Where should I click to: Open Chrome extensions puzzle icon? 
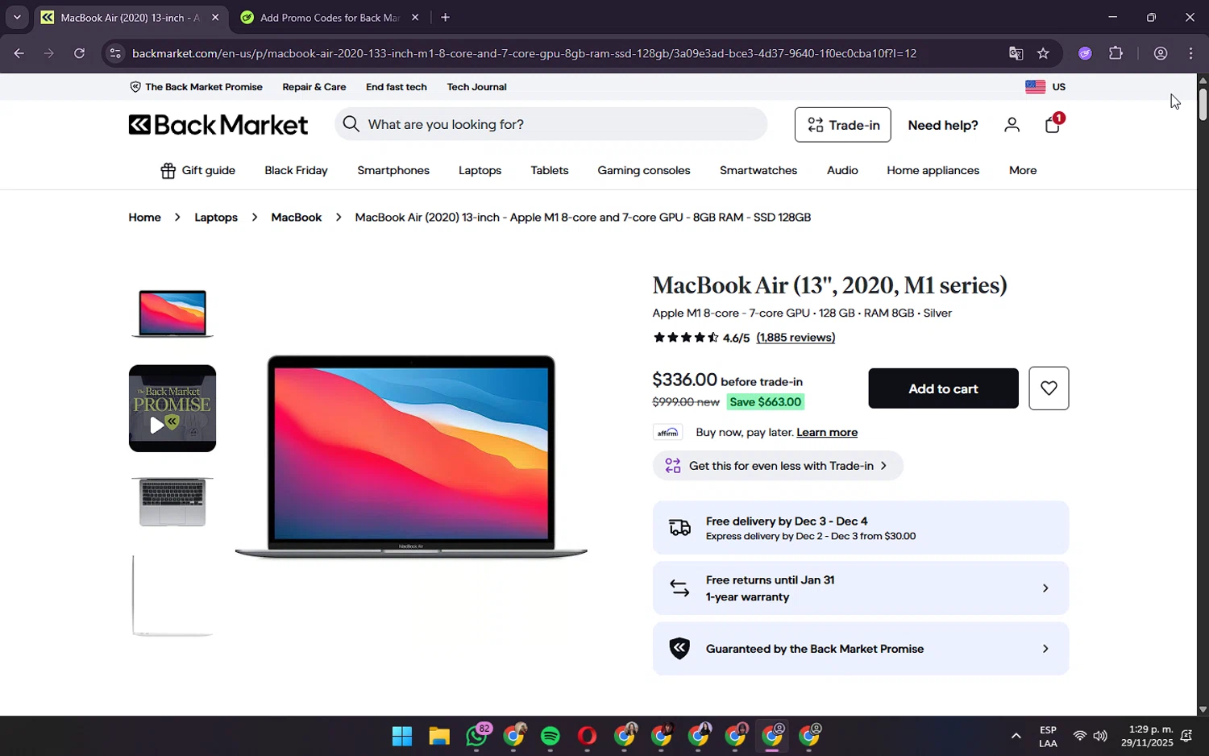(x=1116, y=53)
